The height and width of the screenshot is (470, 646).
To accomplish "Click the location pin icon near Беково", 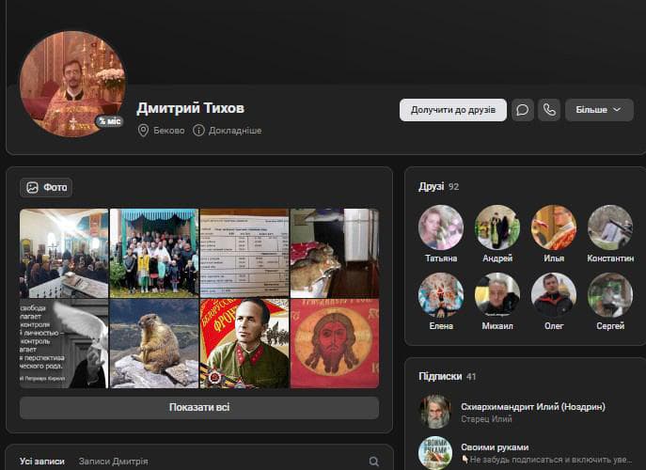I will coord(144,131).
